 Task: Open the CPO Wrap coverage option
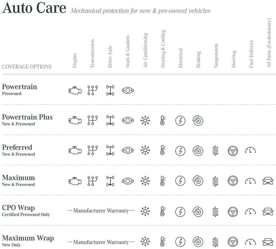coord(18,208)
